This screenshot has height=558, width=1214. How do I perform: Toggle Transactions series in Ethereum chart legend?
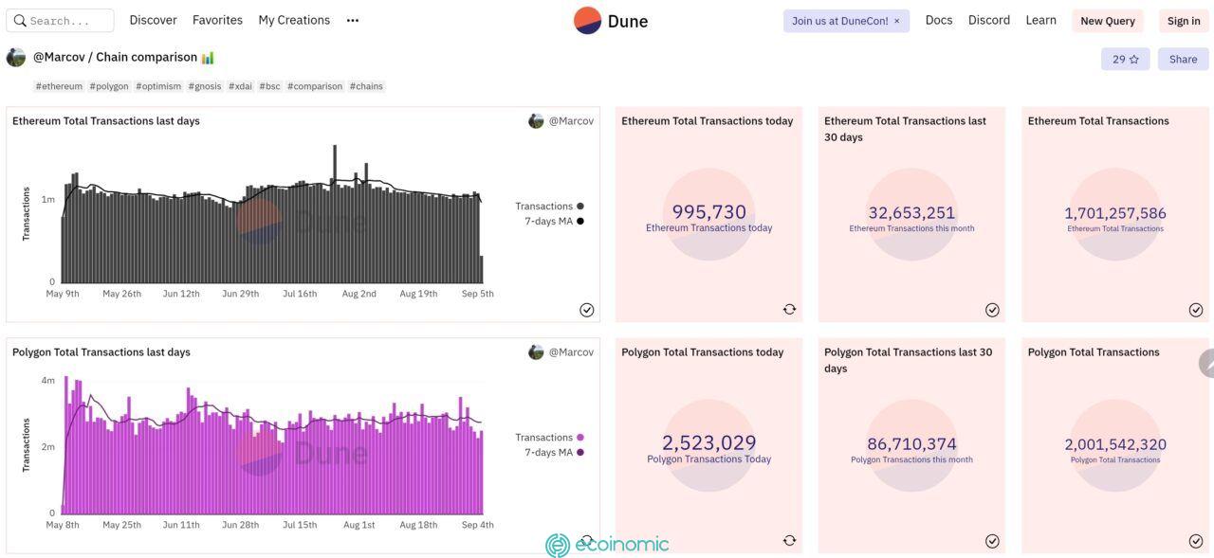point(549,206)
